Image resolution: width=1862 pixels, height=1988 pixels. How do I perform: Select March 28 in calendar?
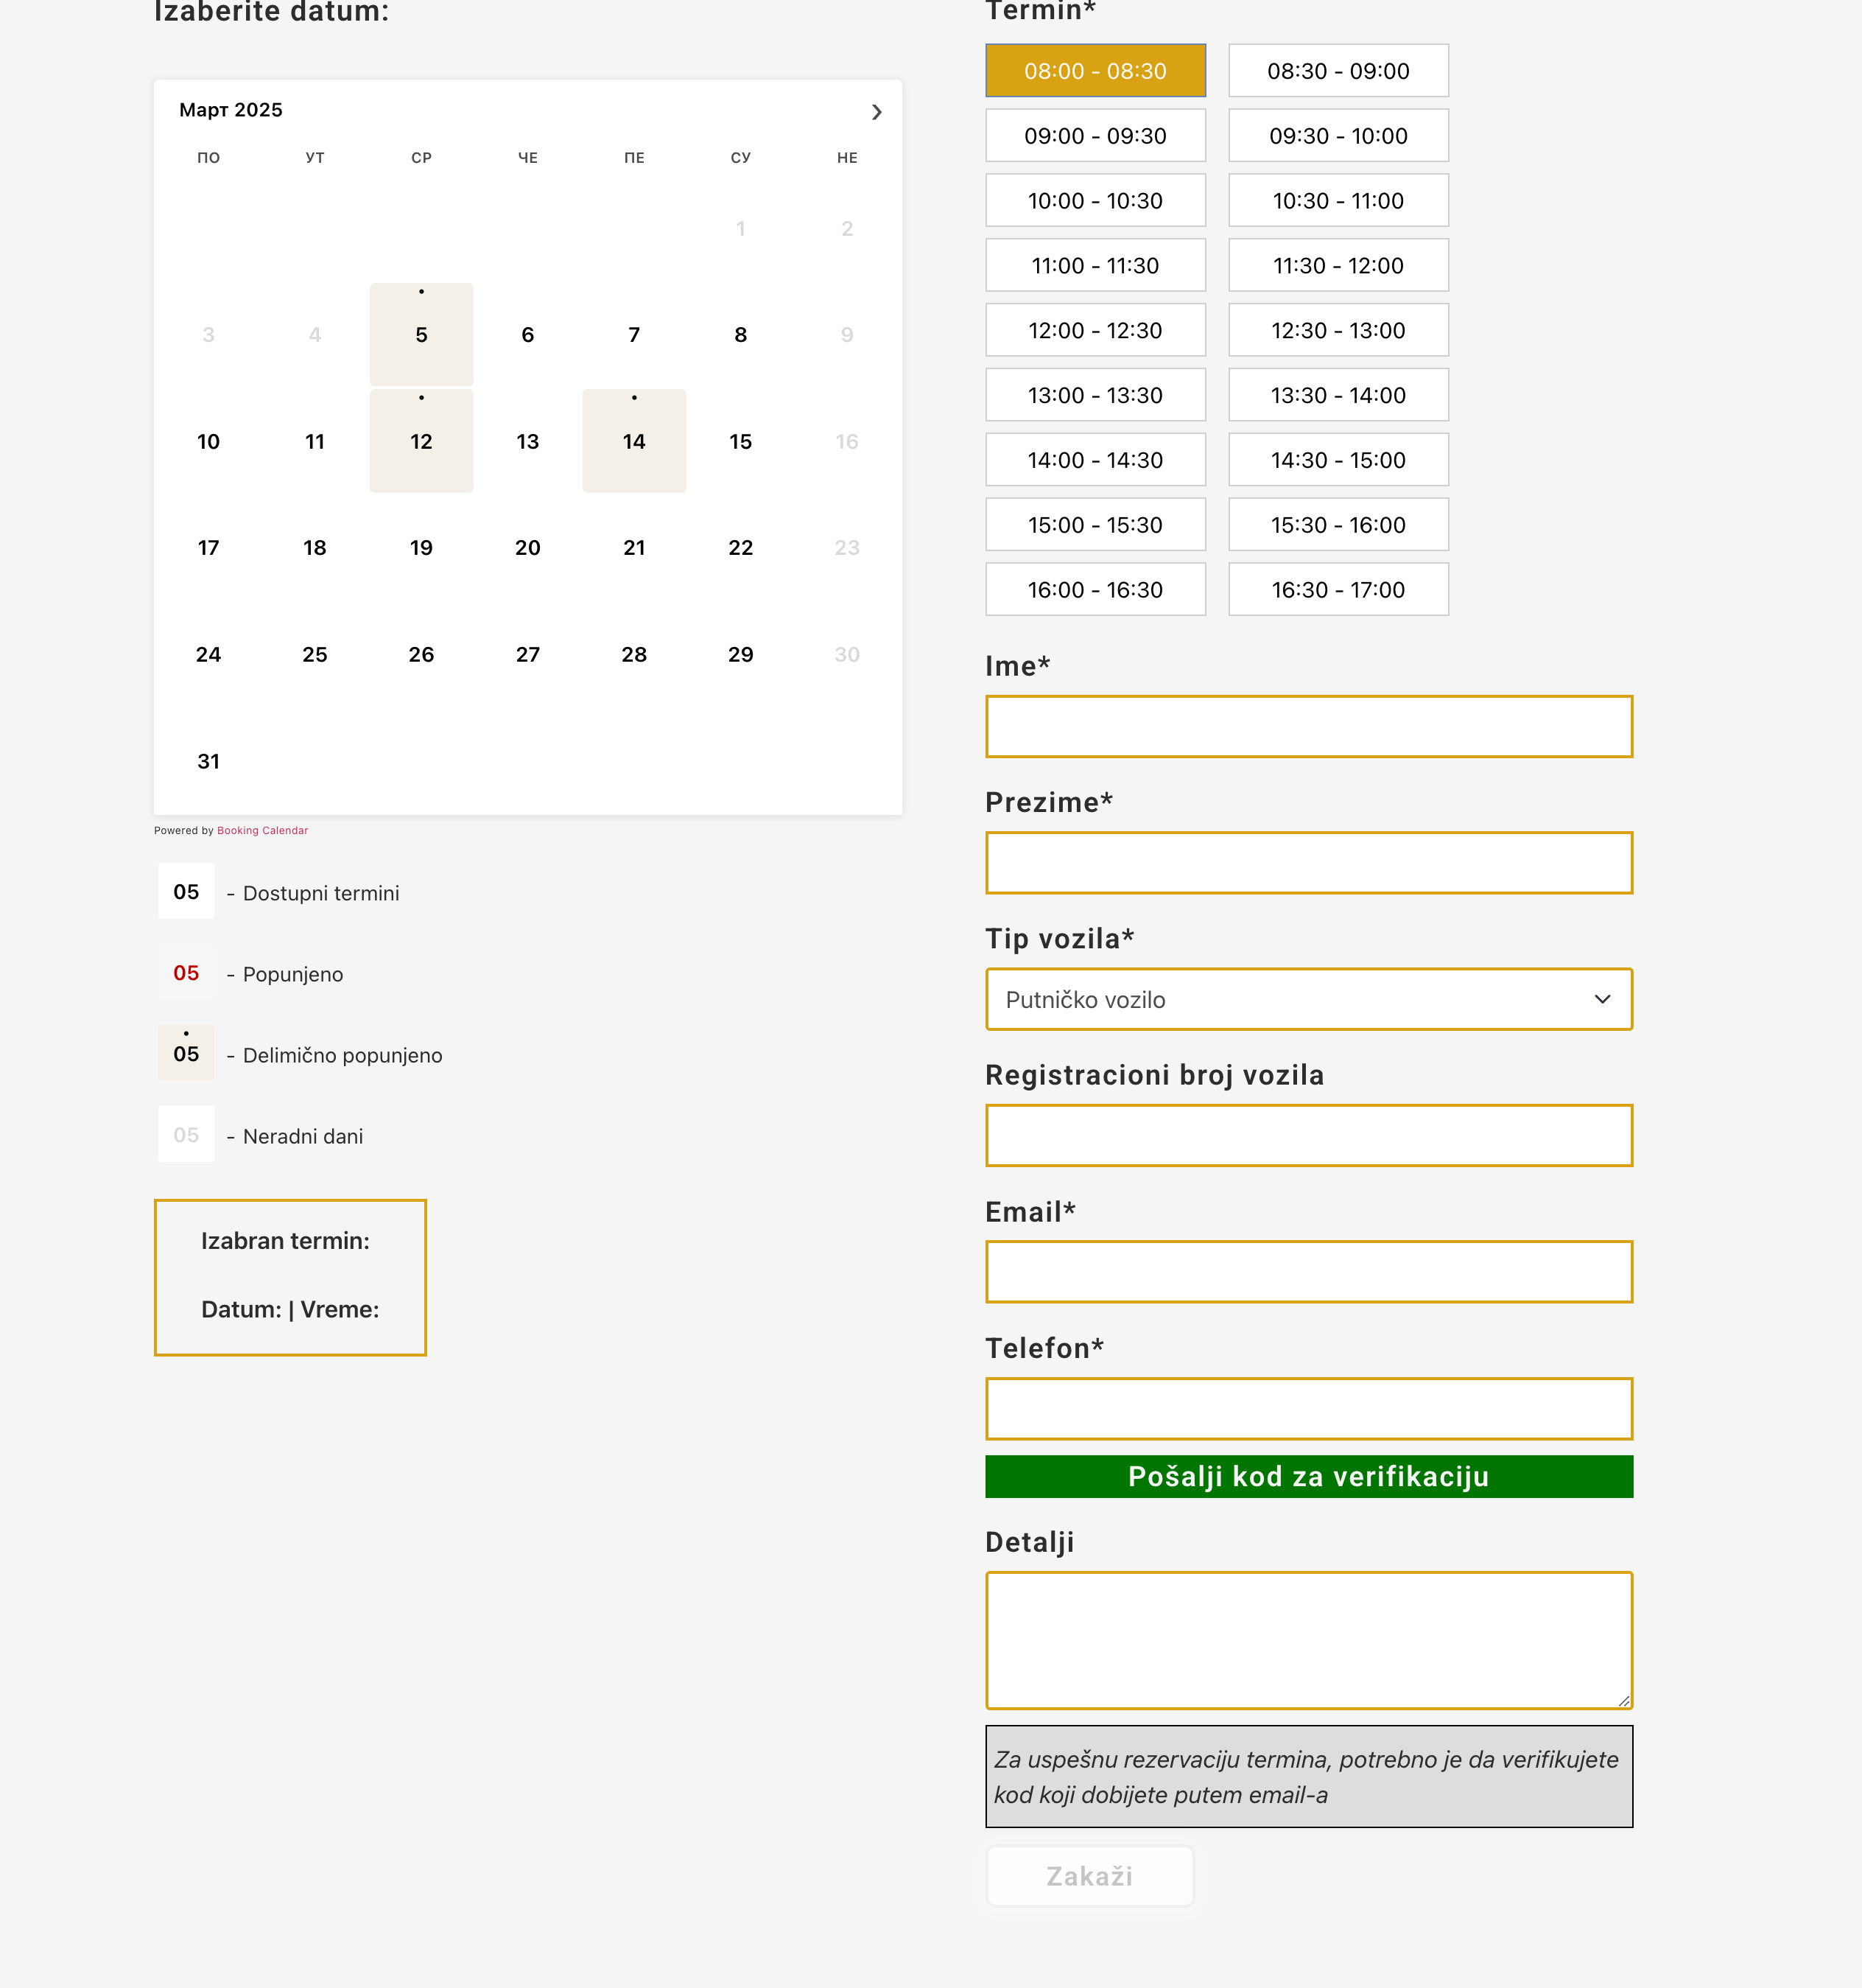[633, 655]
